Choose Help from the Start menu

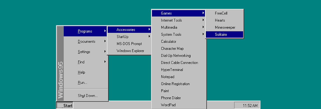pyautogui.click(x=86, y=72)
